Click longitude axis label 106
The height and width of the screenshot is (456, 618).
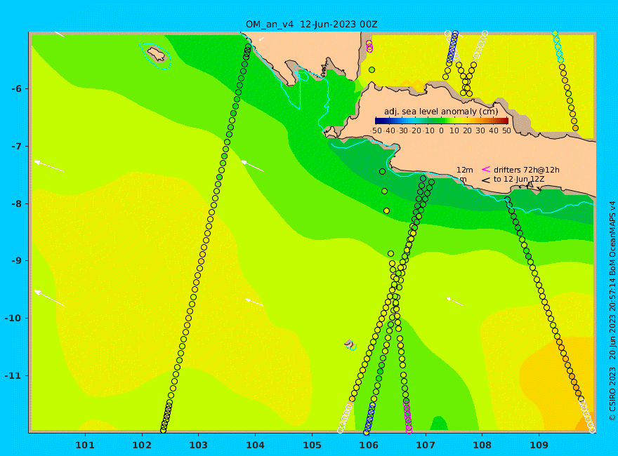pyautogui.click(x=369, y=445)
